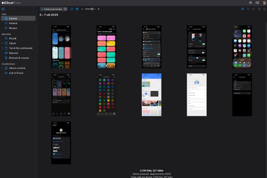Viewport: 267px width, 178px height.
Task: Open Preferiti in the sidebar
Action: [14, 23]
